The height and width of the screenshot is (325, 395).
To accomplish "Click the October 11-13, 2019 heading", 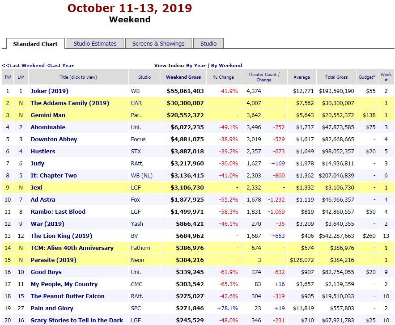I will 129,8.
